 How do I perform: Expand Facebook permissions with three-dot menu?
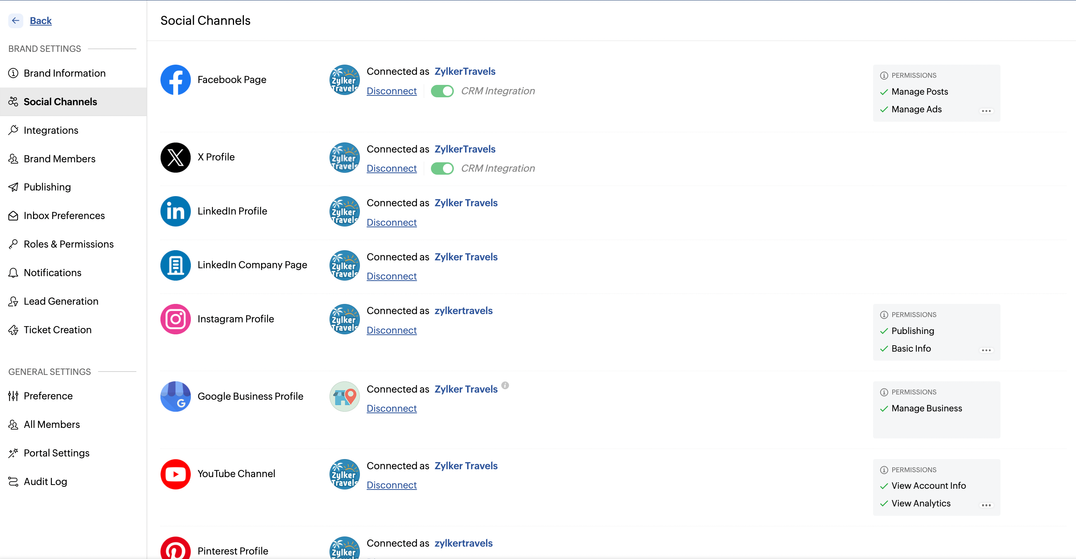[986, 111]
